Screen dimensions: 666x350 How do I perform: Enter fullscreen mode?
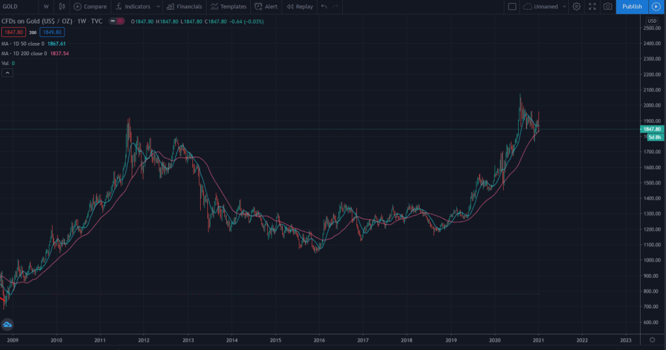point(592,7)
